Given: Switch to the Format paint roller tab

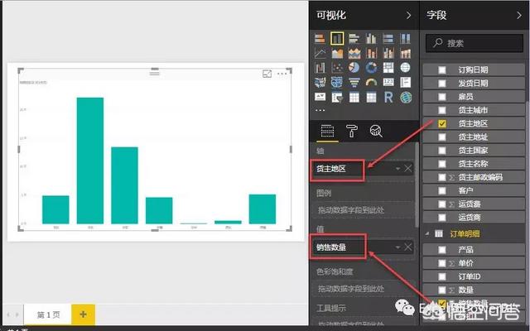Looking at the screenshot, I should click(x=352, y=131).
